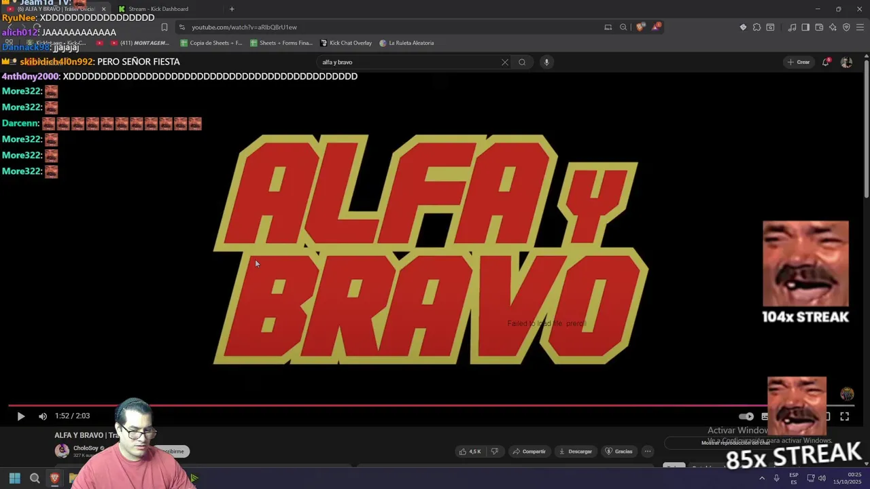Image resolution: width=870 pixels, height=489 pixels.
Task: Open the YouTube account avatar menu
Action: (846, 62)
